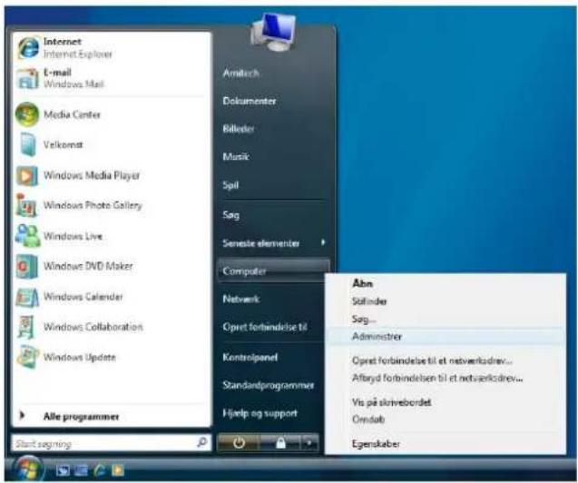Open Billeder in the Start menu
The width and height of the screenshot is (578, 483).
238,128
